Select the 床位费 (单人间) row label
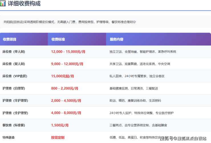Viewport: 211px width, 143px height. (14, 52)
